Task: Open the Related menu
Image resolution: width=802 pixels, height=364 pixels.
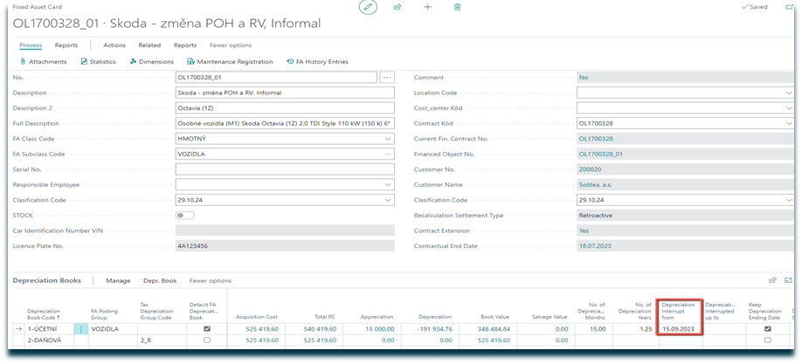Action: coord(149,45)
